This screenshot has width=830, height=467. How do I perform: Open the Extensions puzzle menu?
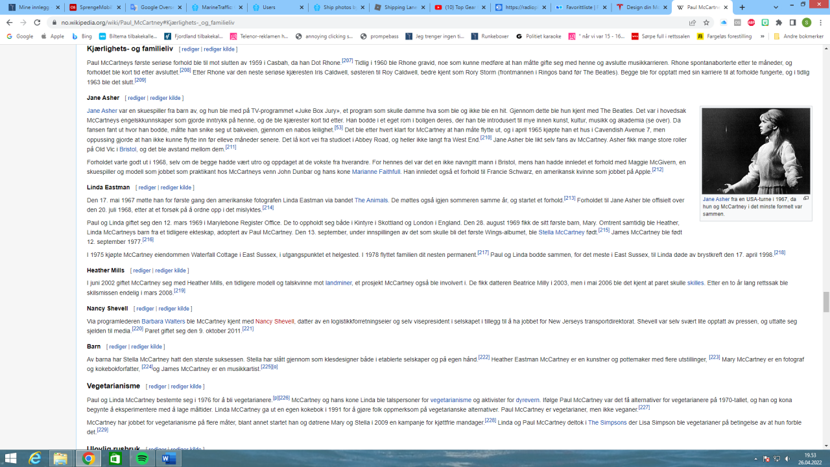pos(779,22)
